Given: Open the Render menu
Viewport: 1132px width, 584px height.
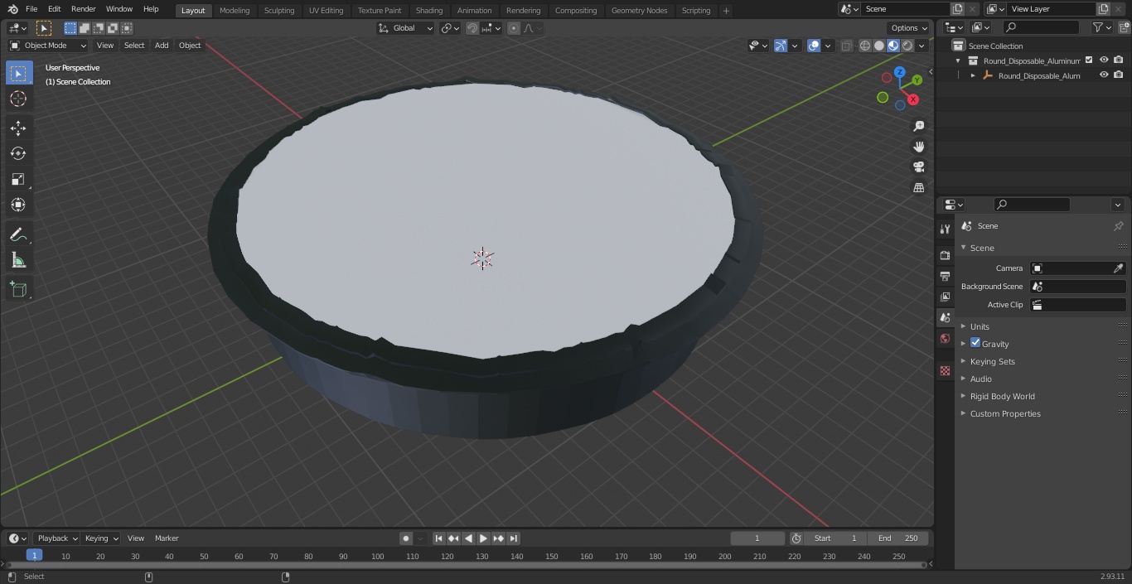Looking at the screenshot, I should coord(84,9).
